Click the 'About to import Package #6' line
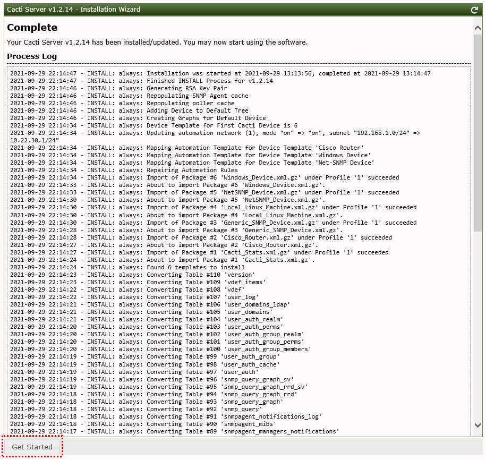 click(168, 185)
